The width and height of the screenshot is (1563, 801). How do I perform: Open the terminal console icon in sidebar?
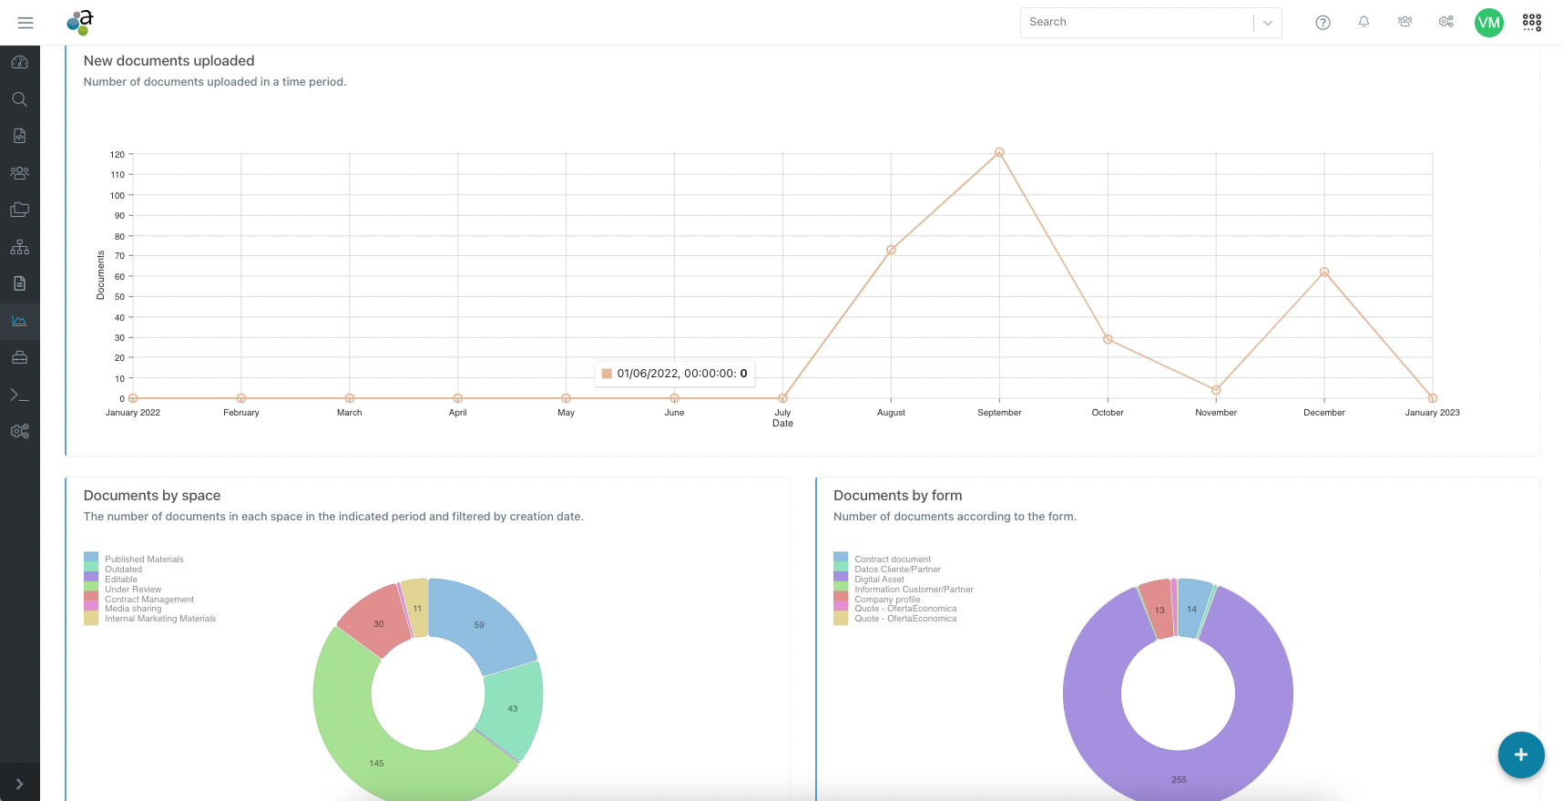(19, 395)
